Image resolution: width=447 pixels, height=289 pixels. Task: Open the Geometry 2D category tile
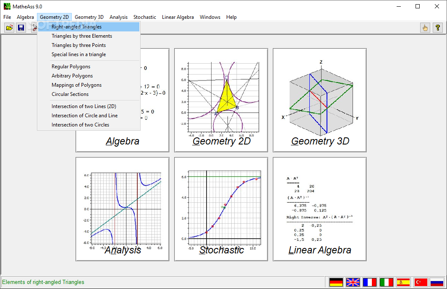(x=221, y=100)
